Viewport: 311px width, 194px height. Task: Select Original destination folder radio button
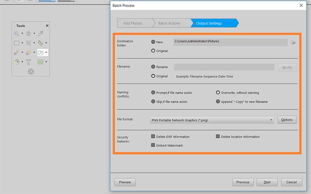pos(153,50)
